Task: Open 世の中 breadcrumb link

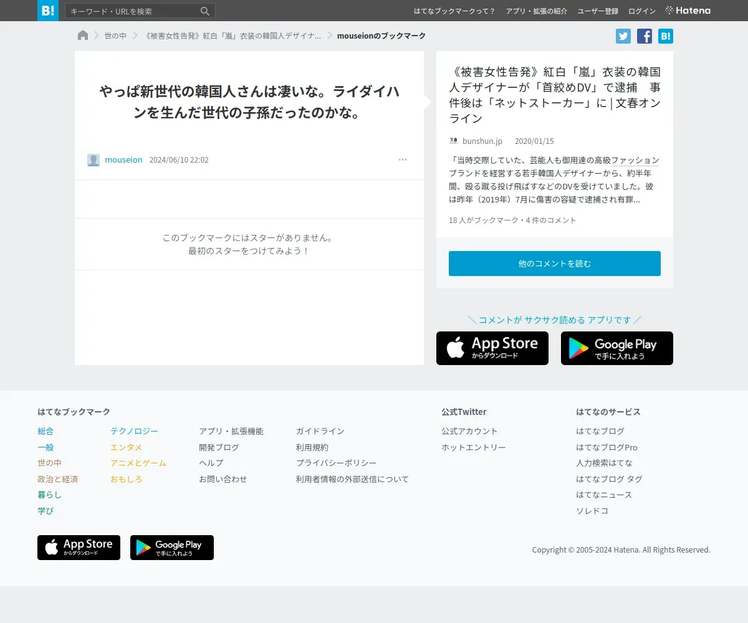Action: [x=115, y=36]
